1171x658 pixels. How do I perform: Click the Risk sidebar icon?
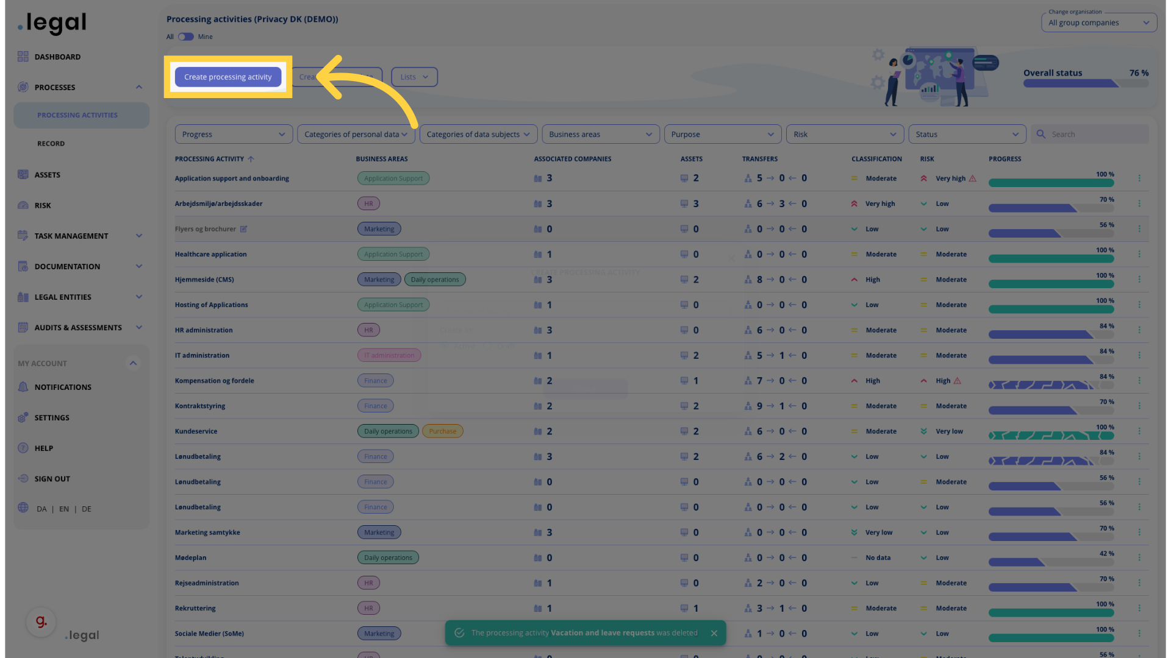point(23,205)
